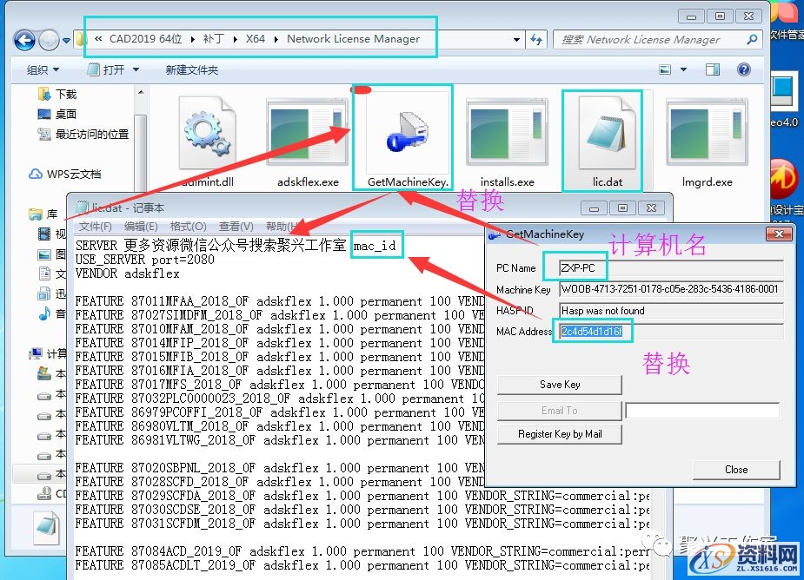Open the Explorer help icon

coord(744,69)
